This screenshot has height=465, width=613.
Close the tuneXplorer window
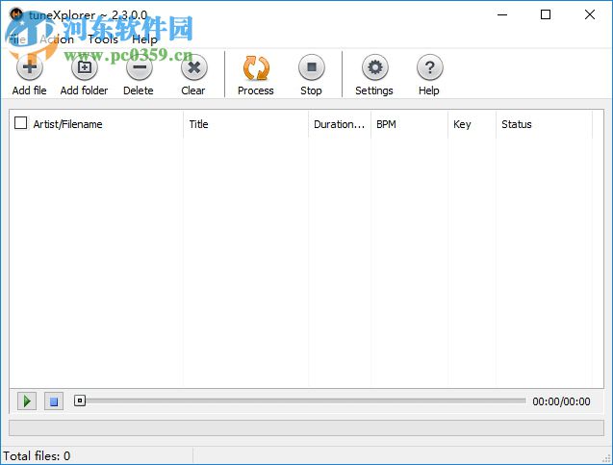click(590, 14)
